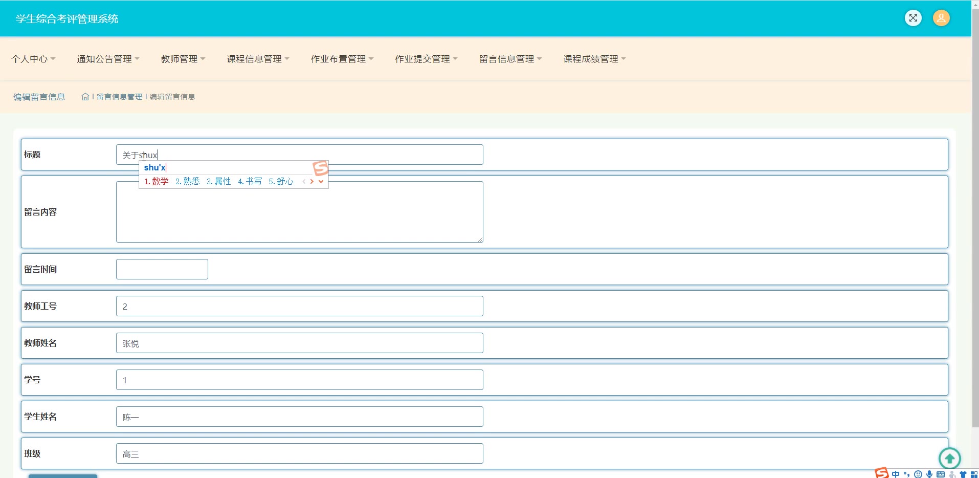
Task: Expand the 个人中心 dropdown menu
Action: pos(33,59)
